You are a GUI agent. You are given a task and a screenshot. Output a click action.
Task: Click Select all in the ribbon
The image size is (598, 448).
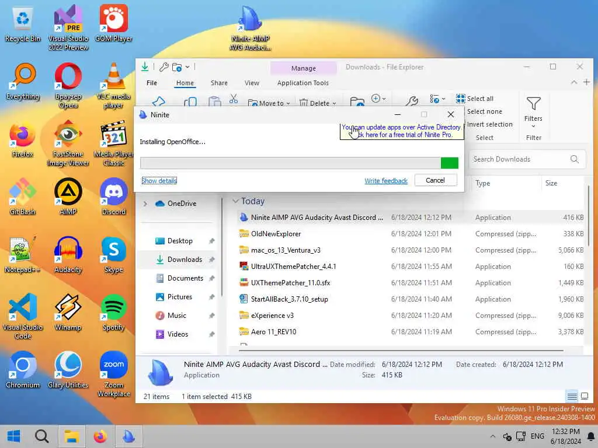click(475, 99)
